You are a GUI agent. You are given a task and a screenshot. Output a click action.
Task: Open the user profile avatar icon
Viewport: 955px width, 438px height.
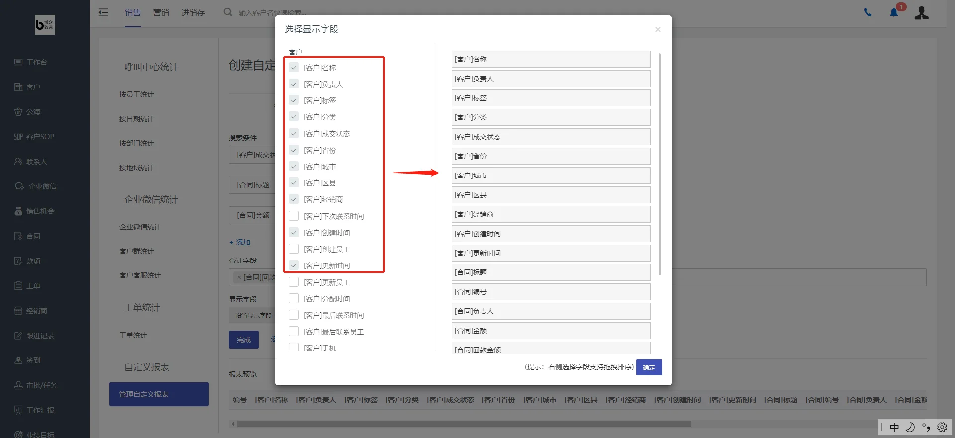pos(921,13)
